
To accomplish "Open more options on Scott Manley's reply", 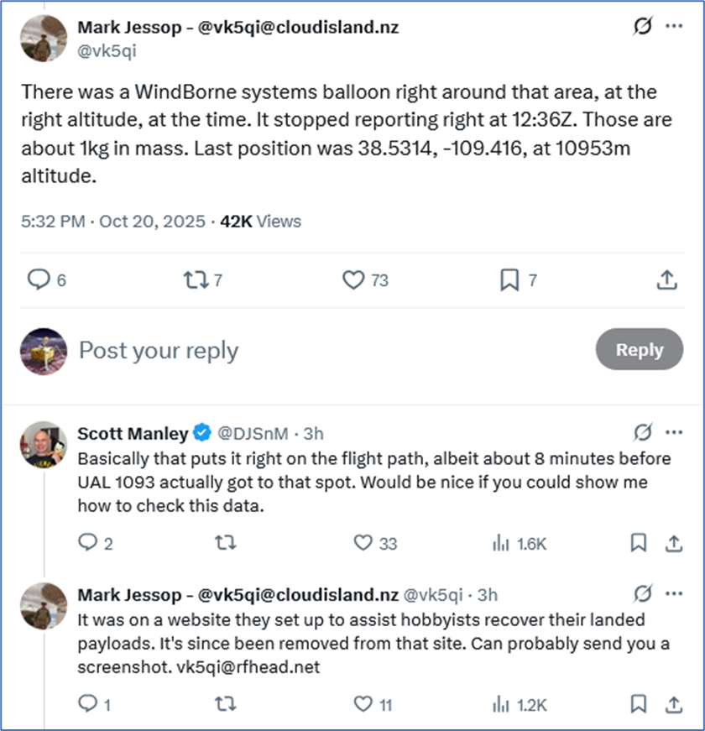I will [674, 433].
